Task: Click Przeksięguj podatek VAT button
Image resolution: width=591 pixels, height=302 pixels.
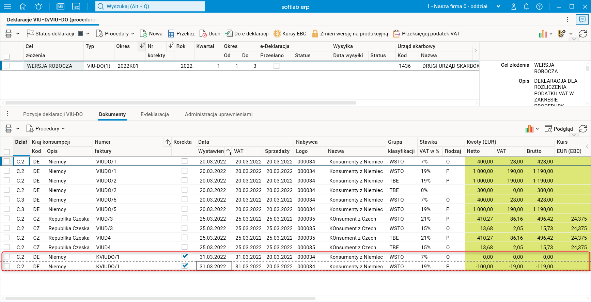Action: 426,34
